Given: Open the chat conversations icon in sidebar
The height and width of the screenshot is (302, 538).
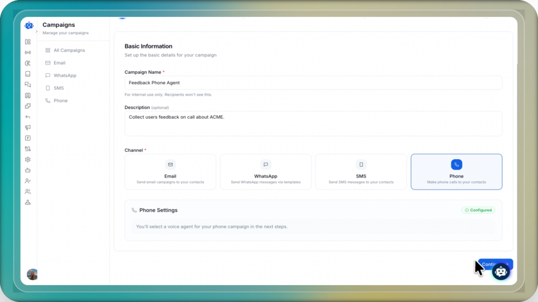Looking at the screenshot, I should (x=28, y=85).
